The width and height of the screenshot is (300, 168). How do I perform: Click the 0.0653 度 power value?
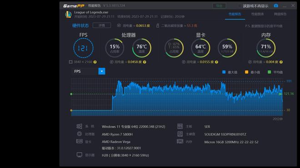(x=143, y=25)
